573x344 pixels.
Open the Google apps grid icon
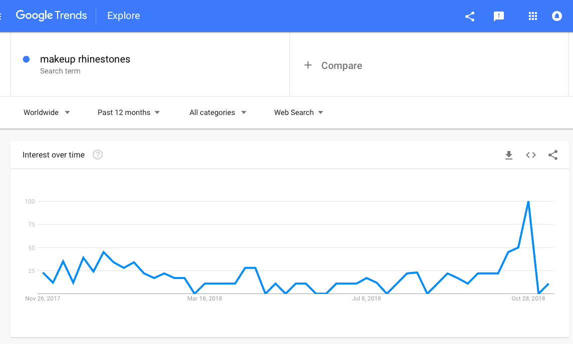pyautogui.click(x=533, y=16)
